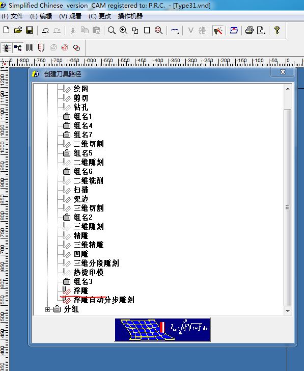Select the 组名6 group item
This screenshot has height=371, width=304.
[x=83, y=171]
